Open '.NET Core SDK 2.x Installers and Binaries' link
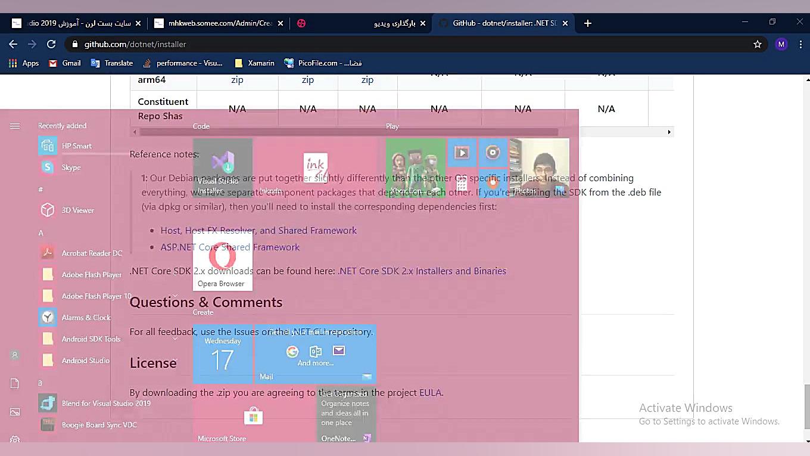Screen dimensions: 810x456 (422, 271)
